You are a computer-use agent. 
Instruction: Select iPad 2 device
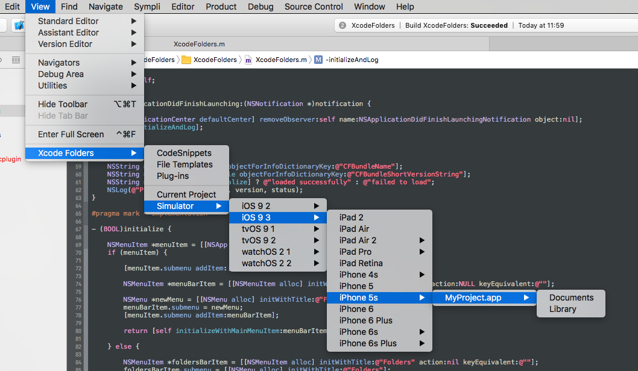[380, 217]
